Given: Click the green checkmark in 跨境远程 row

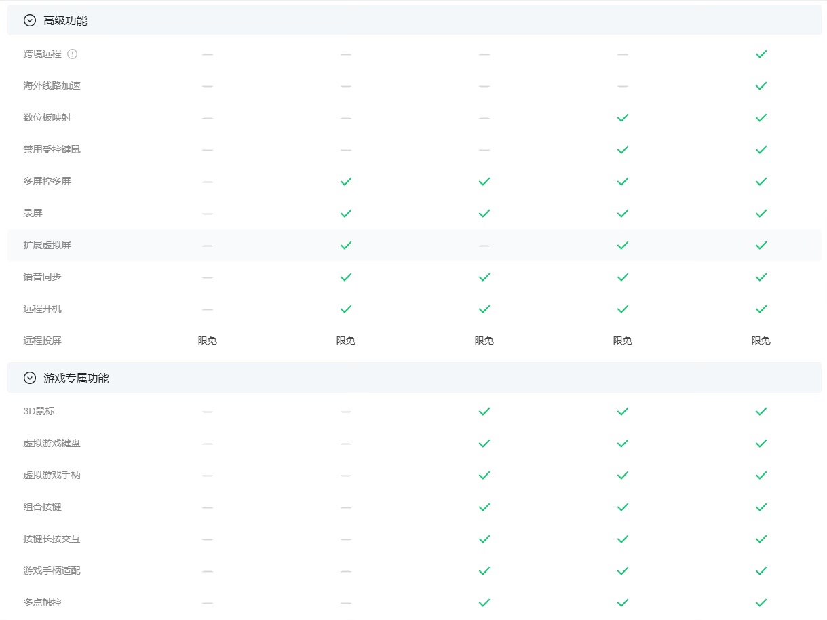Looking at the screenshot, I should [761, 54].
